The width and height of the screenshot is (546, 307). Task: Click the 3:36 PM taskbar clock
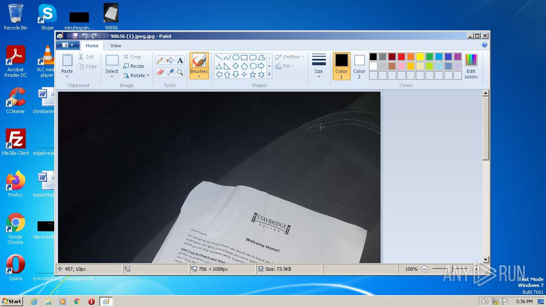point(524,301)
